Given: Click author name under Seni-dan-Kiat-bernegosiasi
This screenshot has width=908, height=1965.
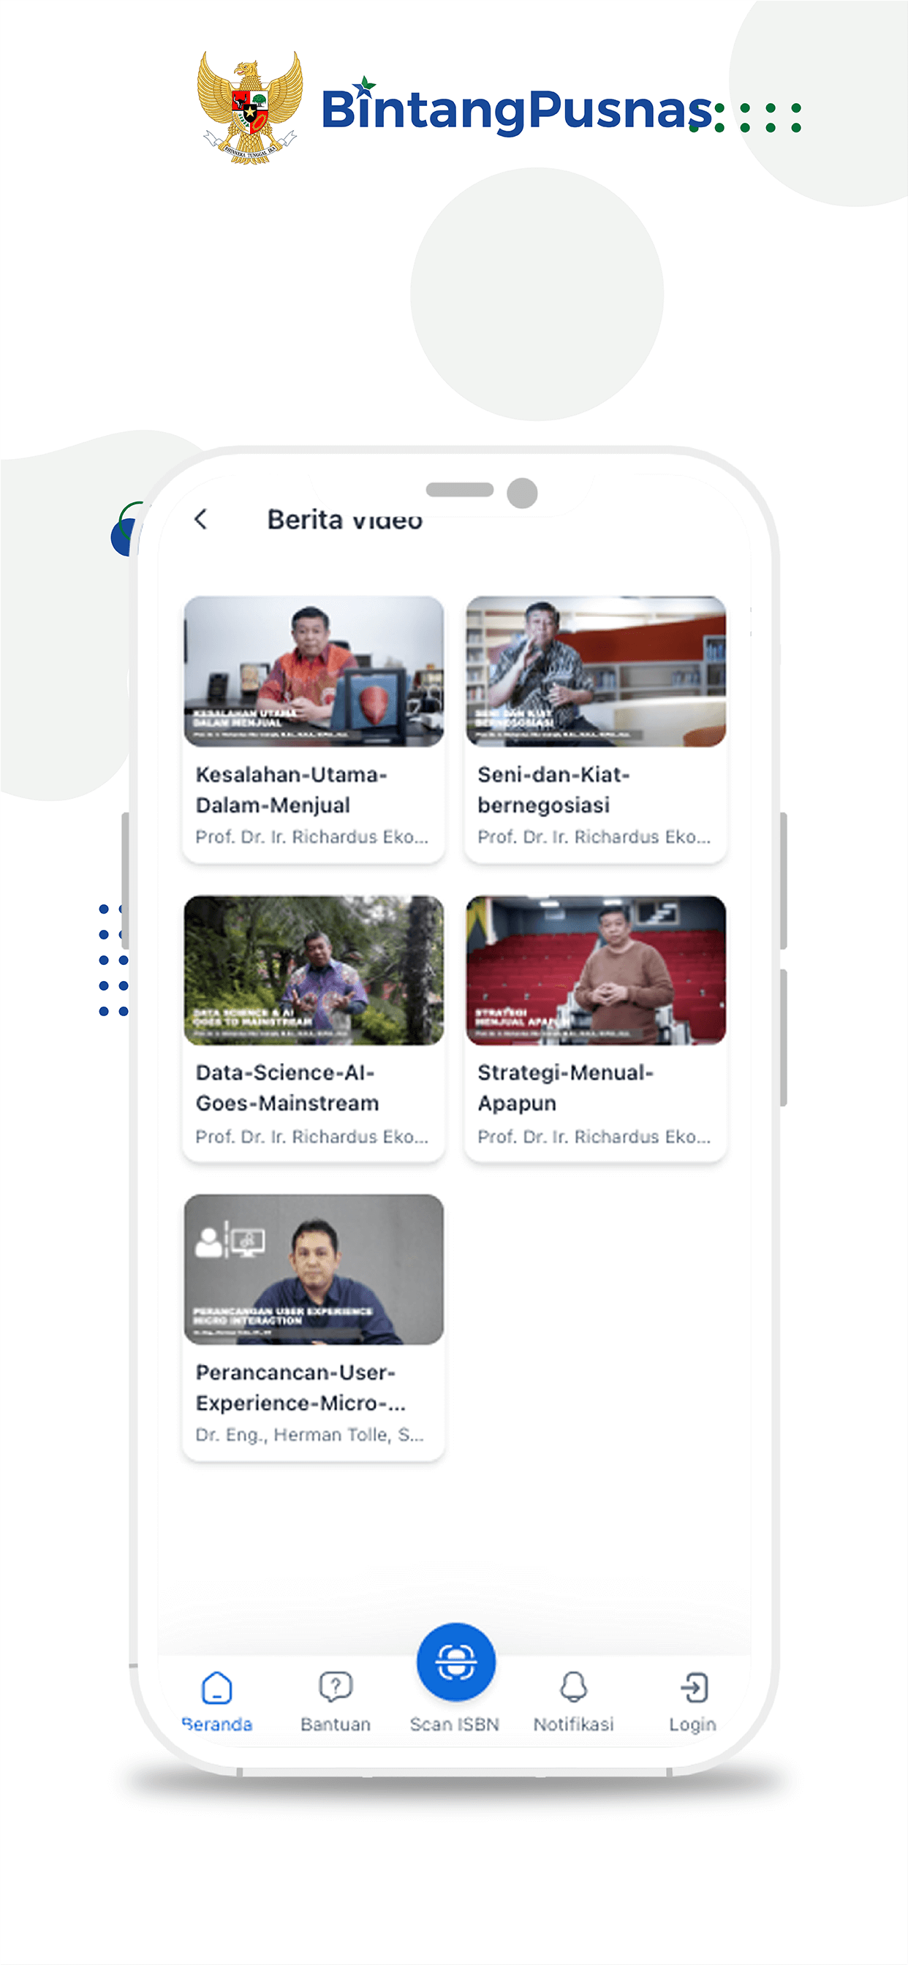Looking at the screenshot, I should [594, 837].
